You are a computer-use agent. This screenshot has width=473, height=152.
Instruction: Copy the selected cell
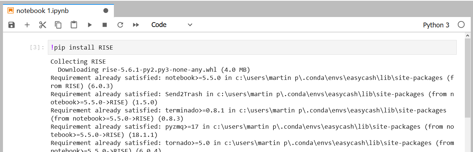(x=58, y=25)
